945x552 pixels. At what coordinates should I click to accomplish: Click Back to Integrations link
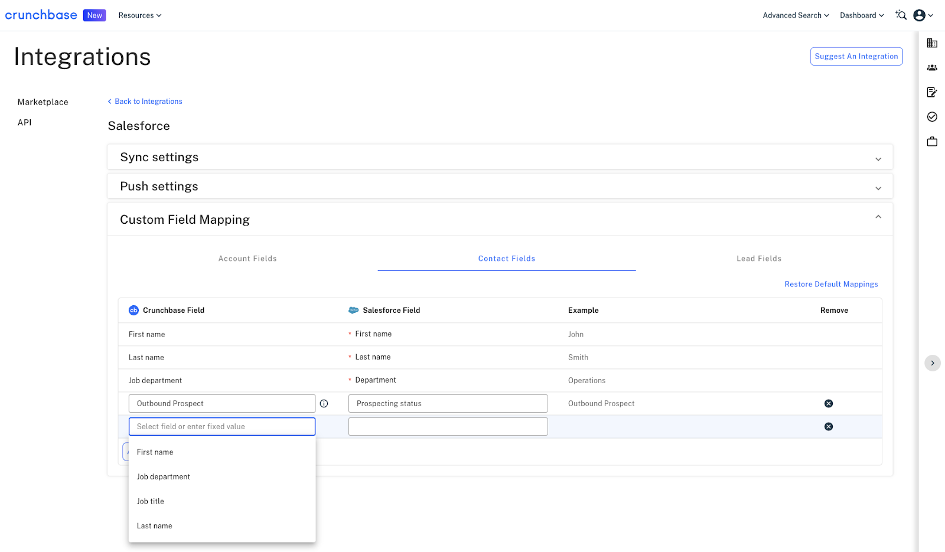click(x=145, y=102)
